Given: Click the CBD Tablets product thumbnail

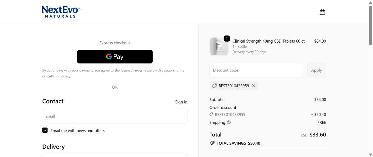Looking at the screenshot, I should point(219,47).
